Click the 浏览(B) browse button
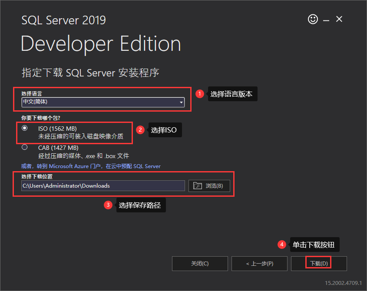Screen dimensions: 367x291 coord(209,185)
